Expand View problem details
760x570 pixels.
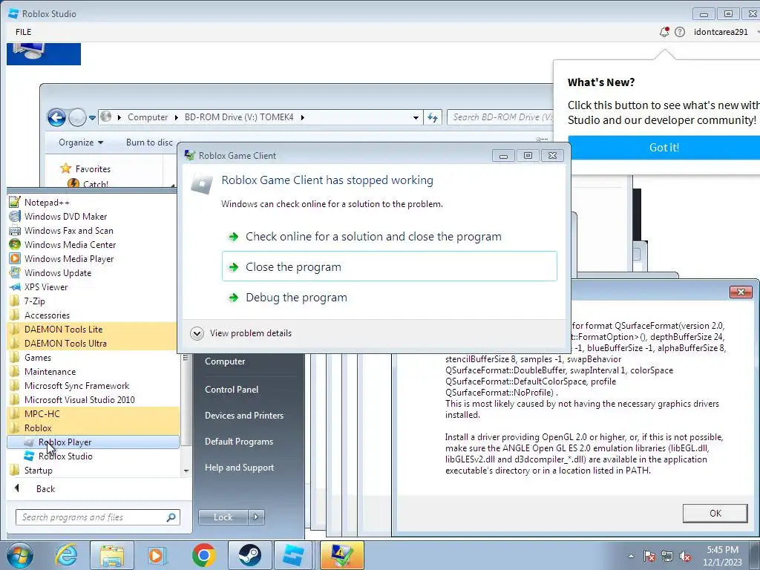pyautogui.click(x=241, y=333)
